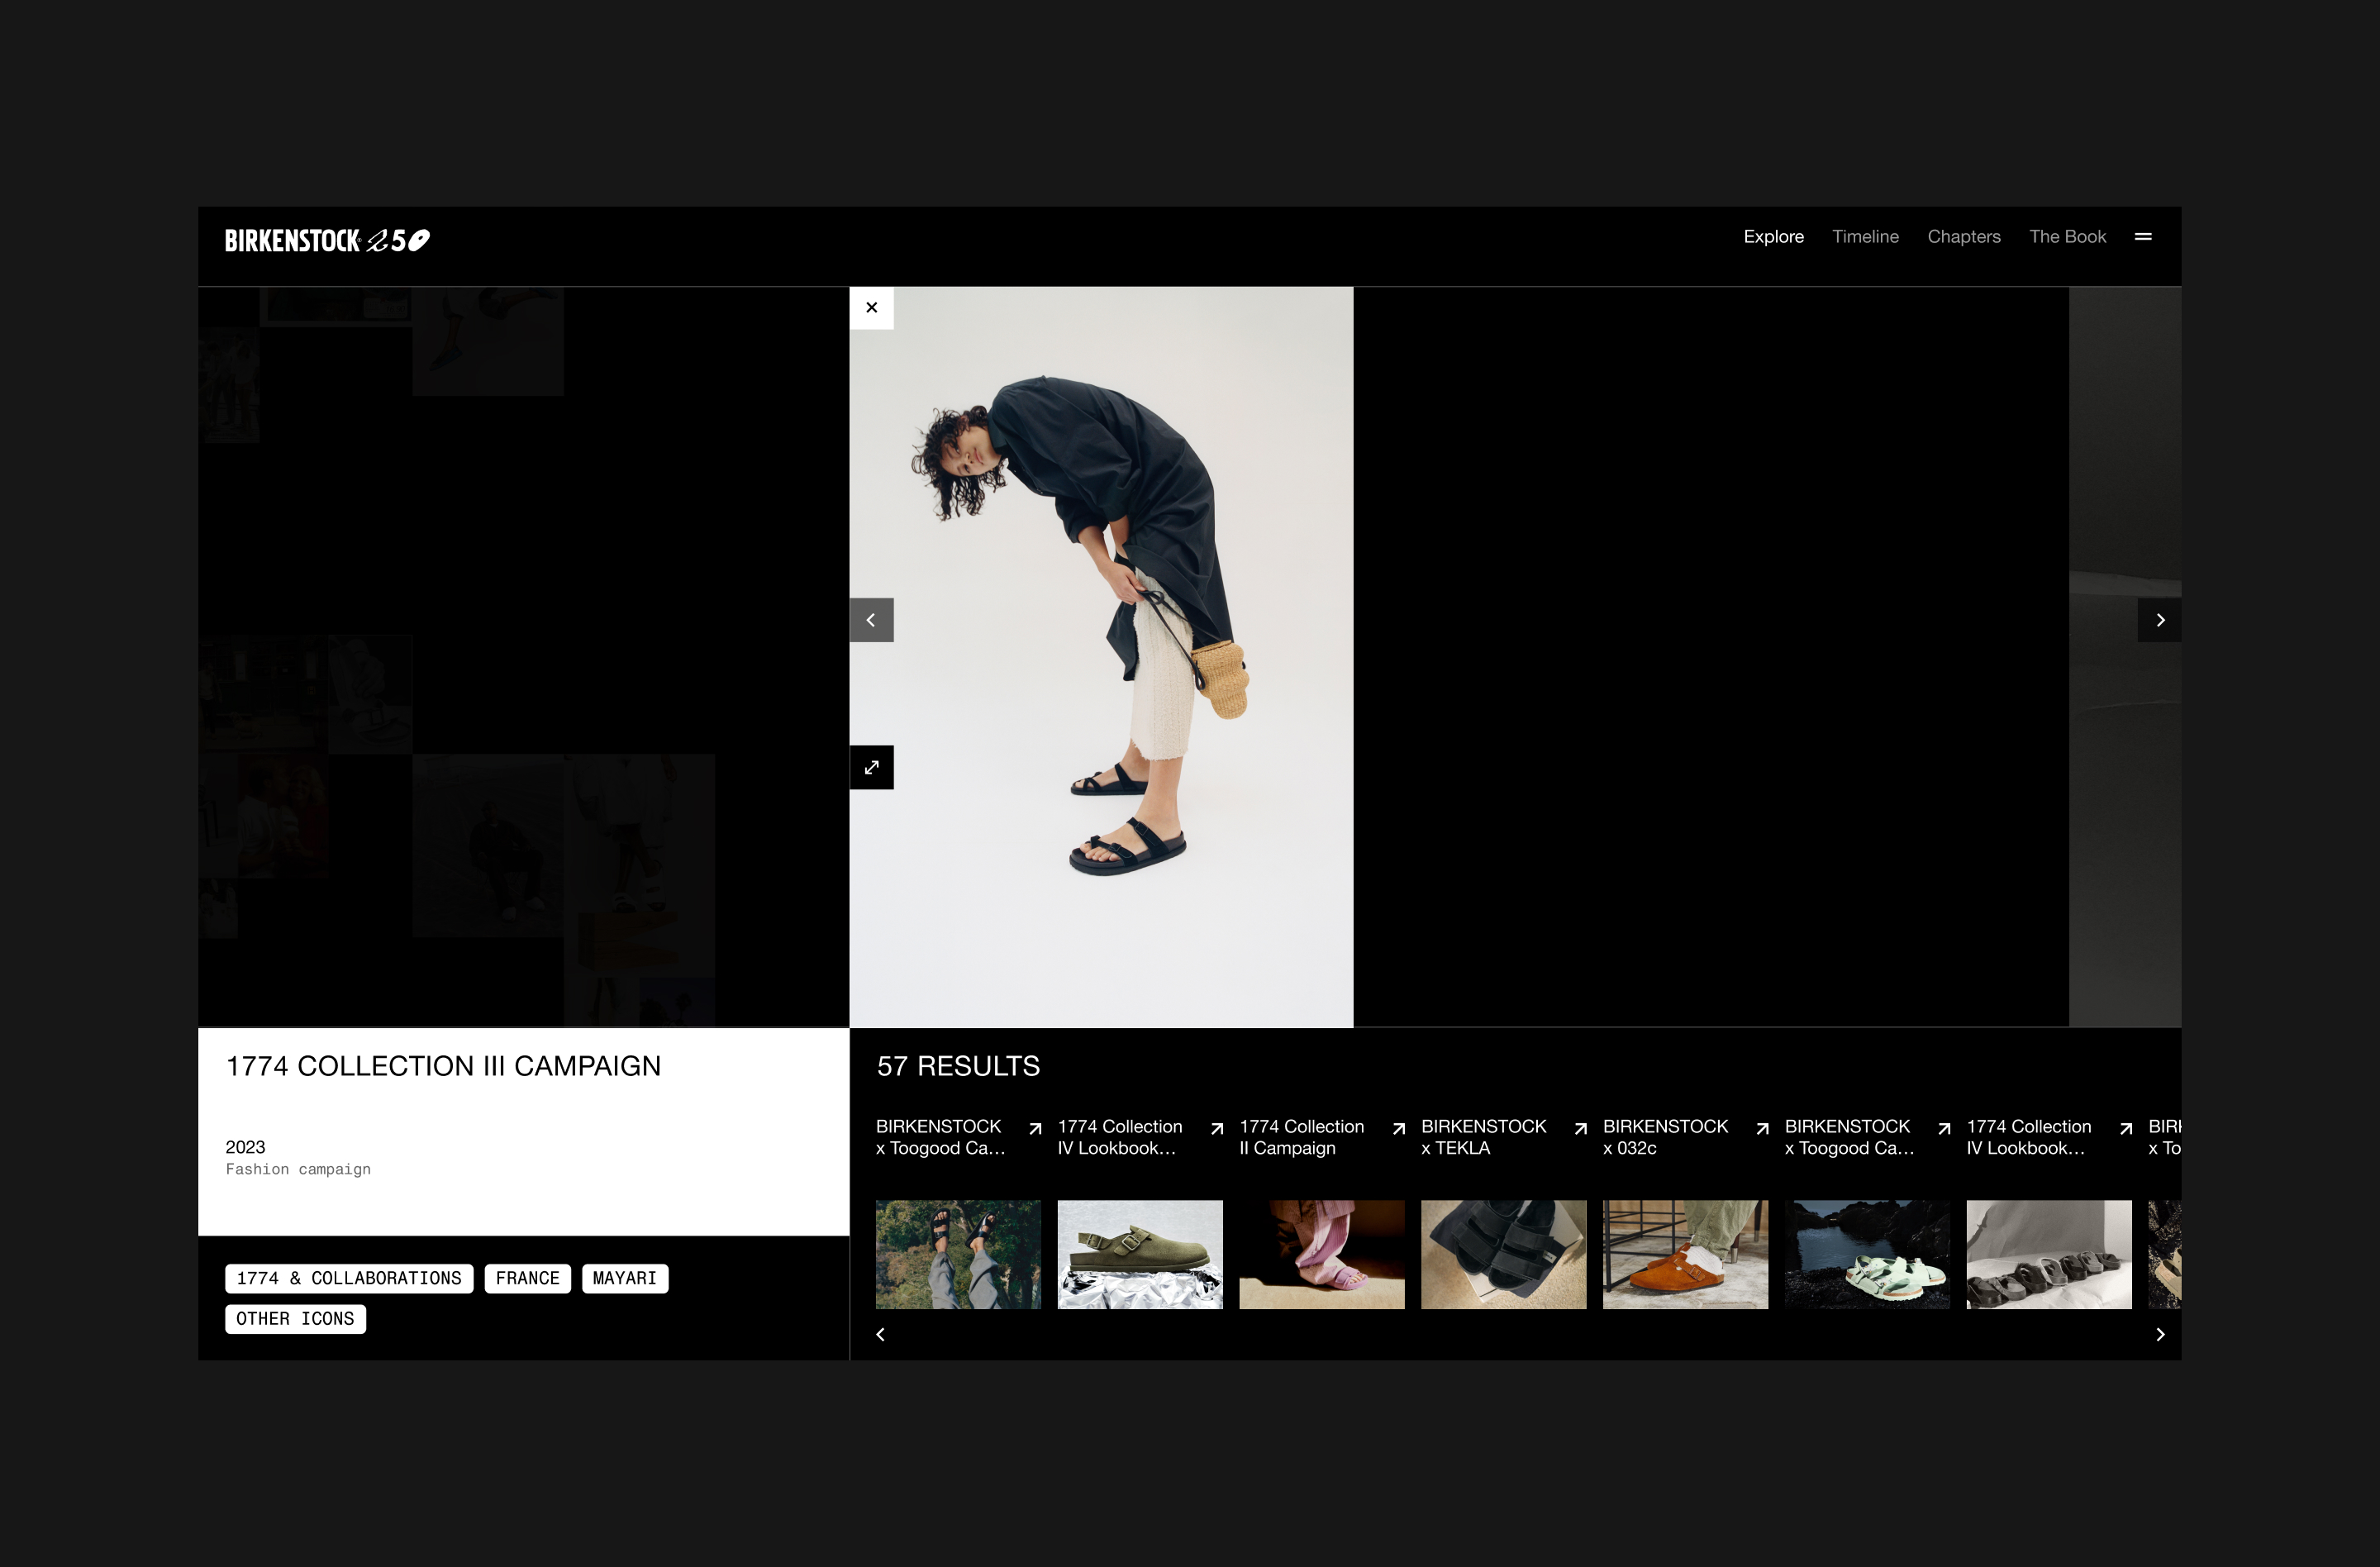The image size is (2380, 1567).
Task: Go to previous image with left chevron
Action: pyautogui.click(x=871, y=620)
